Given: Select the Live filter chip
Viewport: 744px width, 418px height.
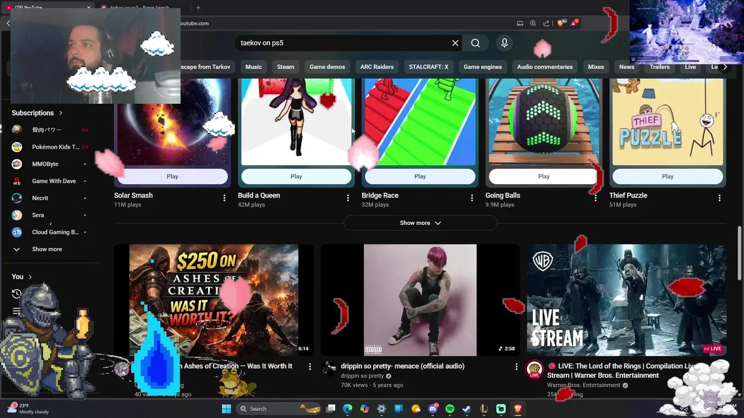Looking at the screenshot, I should click(x=691, y=67).
